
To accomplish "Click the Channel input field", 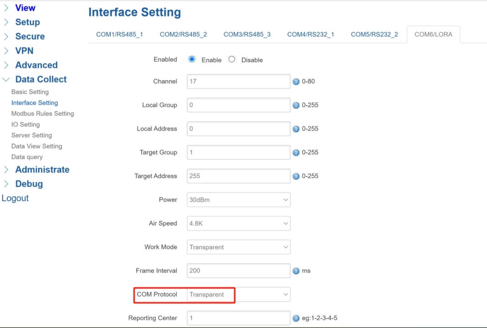I will tap(238, 81).
